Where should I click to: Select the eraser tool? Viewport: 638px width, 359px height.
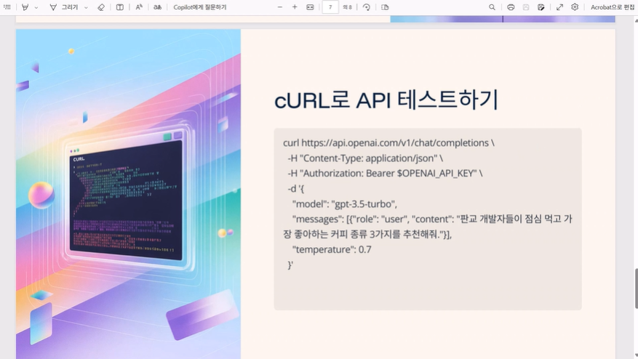point(101,7)
